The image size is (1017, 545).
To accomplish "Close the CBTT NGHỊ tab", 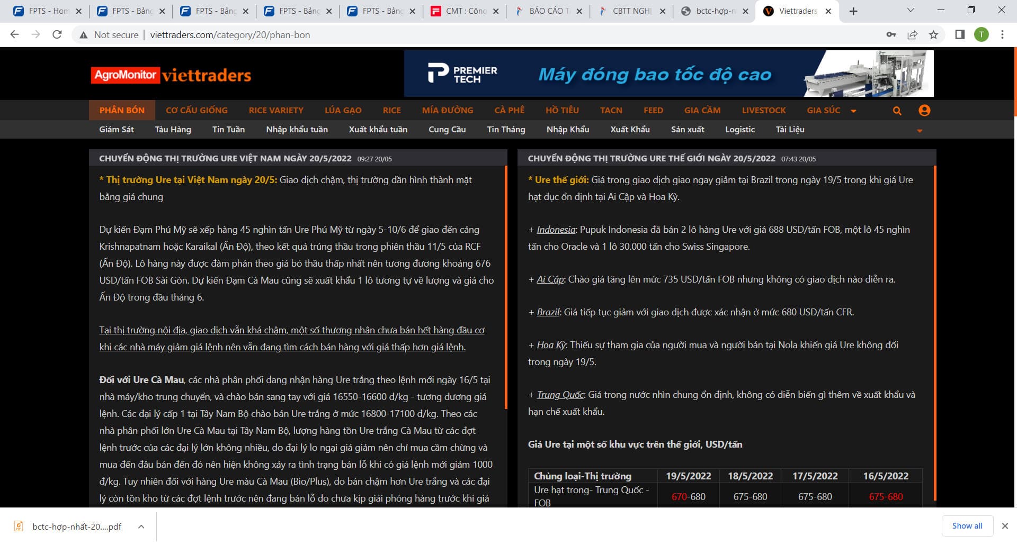I will coord(663,11).
